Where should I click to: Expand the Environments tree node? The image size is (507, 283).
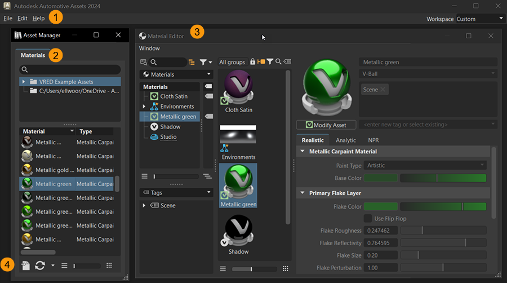pos(144,106)
